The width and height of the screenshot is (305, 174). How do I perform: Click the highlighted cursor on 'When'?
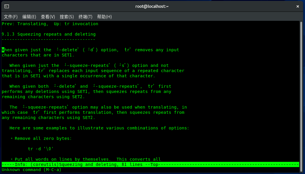point(3,50)
